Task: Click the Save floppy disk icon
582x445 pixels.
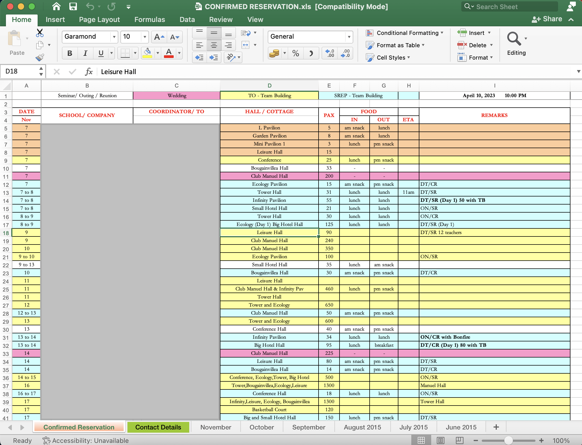Action: coord(73,6)
